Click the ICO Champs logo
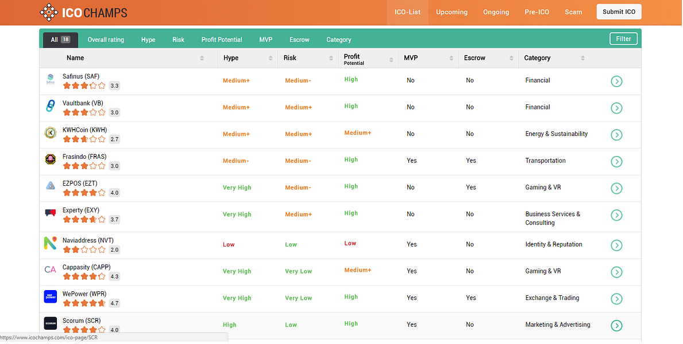 tap(83, 13)
